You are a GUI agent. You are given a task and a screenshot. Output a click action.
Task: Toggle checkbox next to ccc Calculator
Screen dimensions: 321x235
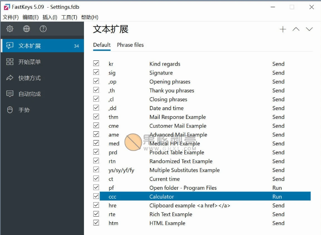point(96,196)
